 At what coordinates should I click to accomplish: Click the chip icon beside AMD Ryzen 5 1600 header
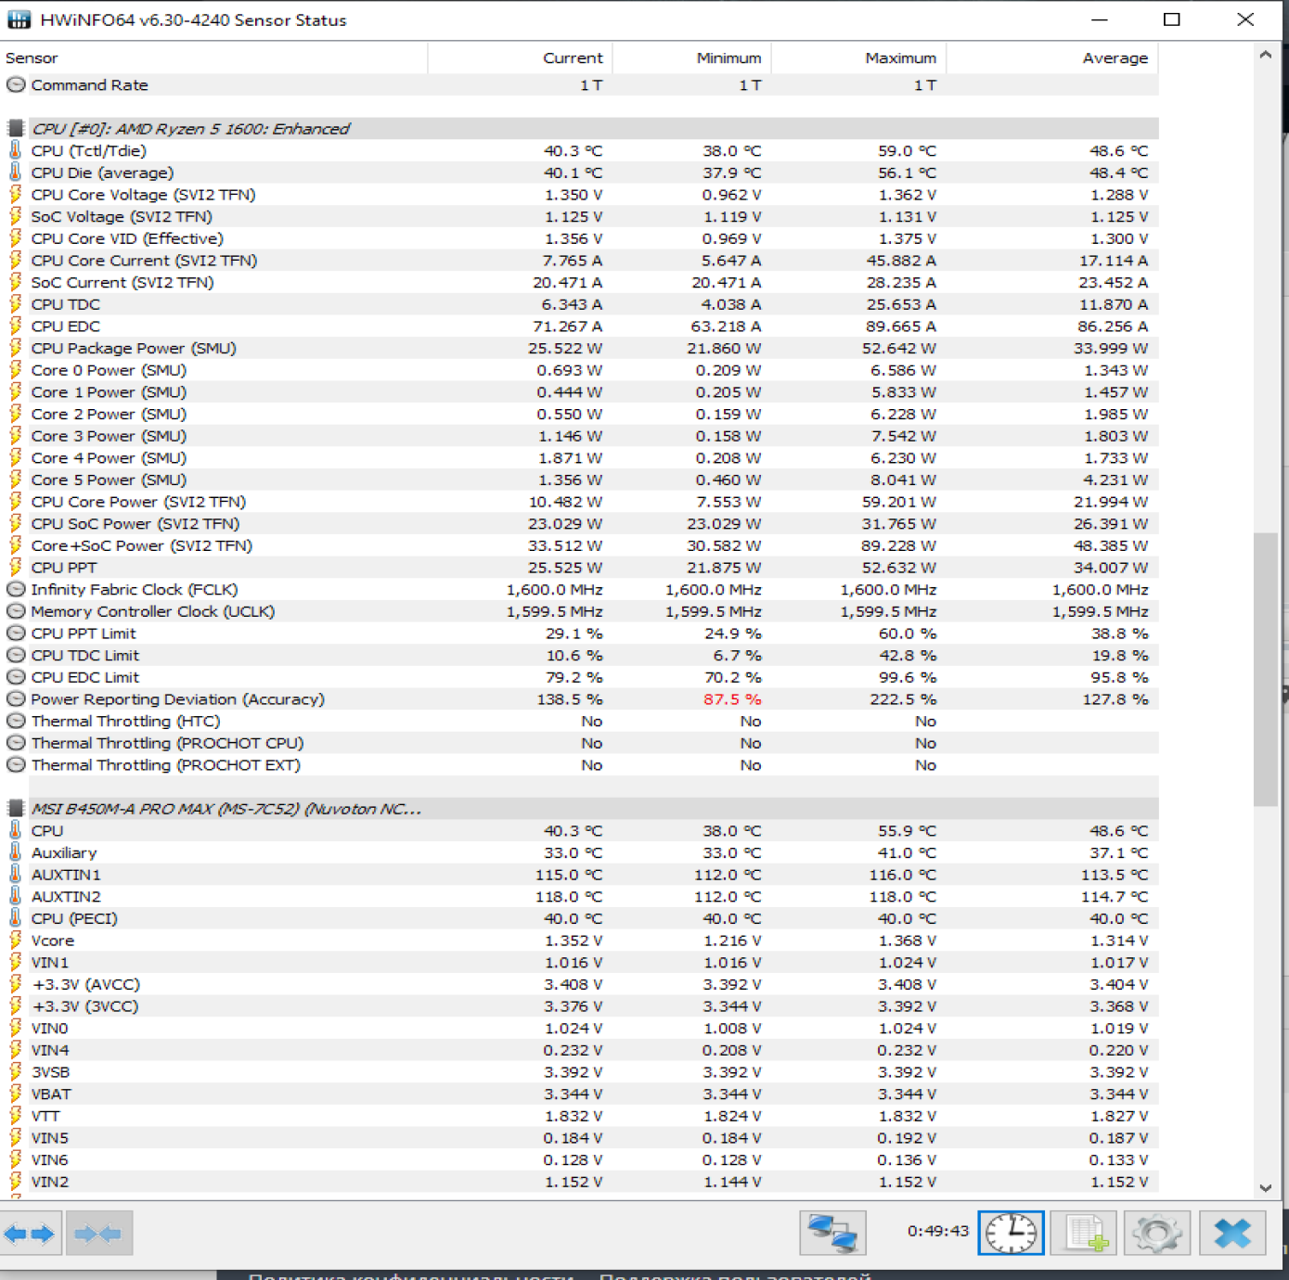pos(15,128)
